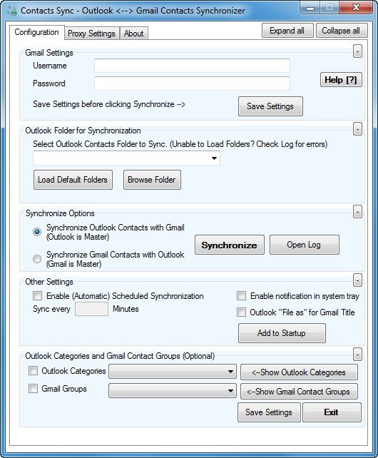
Task: Open Help [?] button
Action: (x=341, y=80)
